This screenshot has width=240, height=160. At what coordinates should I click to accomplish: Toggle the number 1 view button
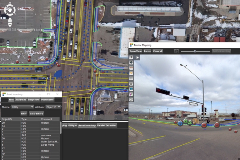[x=131, y=57]
